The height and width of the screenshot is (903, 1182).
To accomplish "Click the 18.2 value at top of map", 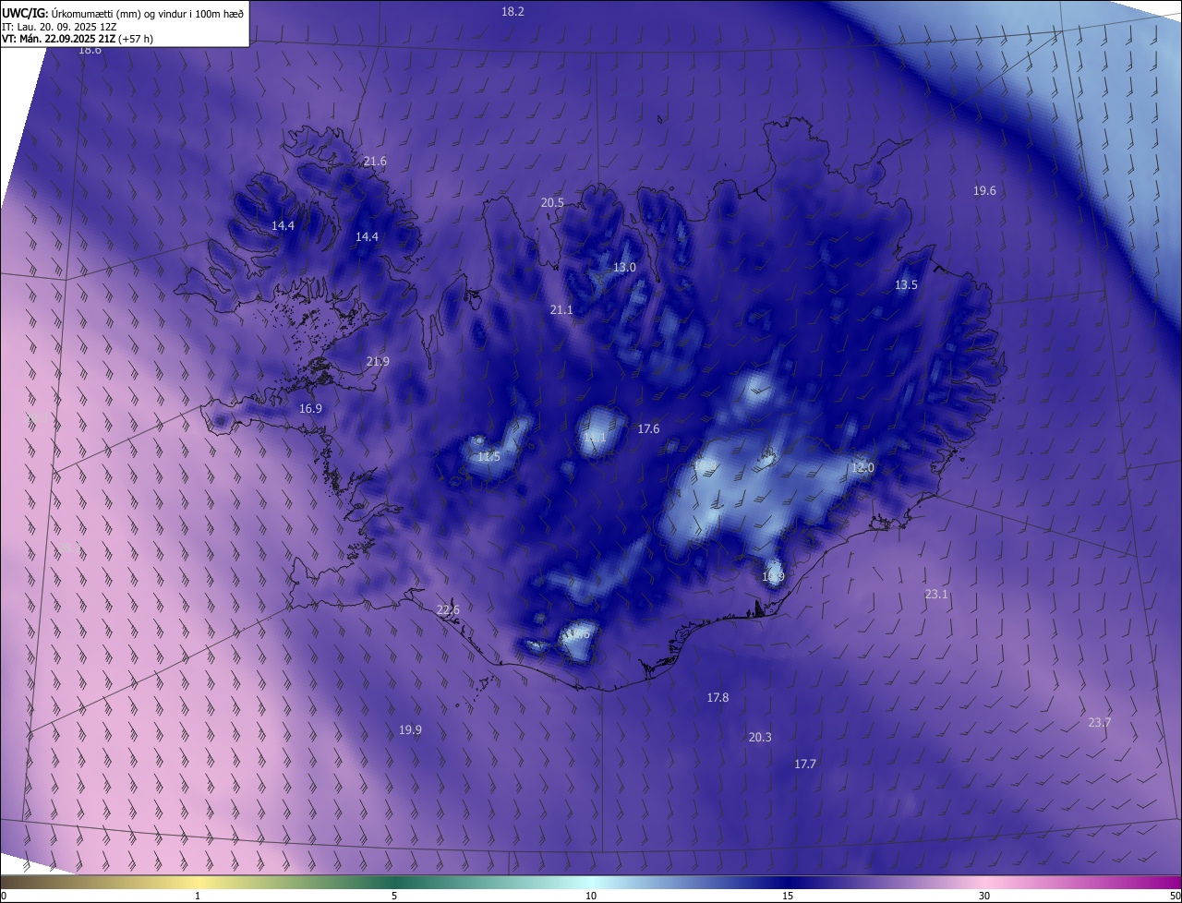I will [513, 12].
